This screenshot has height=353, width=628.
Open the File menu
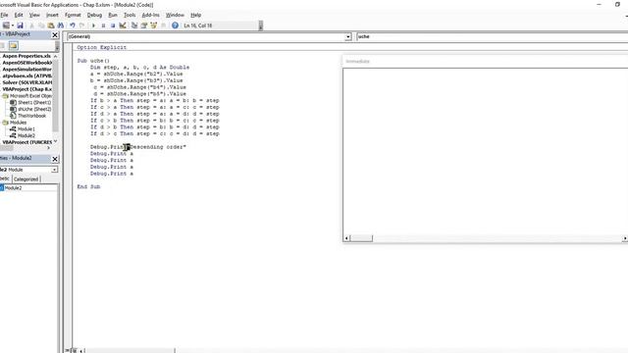pyautogui.click(x=4, y=15)
